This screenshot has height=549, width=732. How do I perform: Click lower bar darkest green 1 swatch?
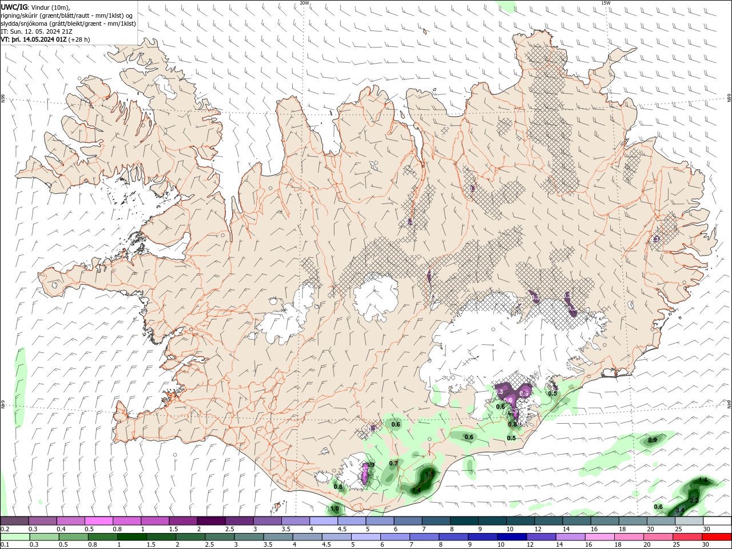pos(132,537)
